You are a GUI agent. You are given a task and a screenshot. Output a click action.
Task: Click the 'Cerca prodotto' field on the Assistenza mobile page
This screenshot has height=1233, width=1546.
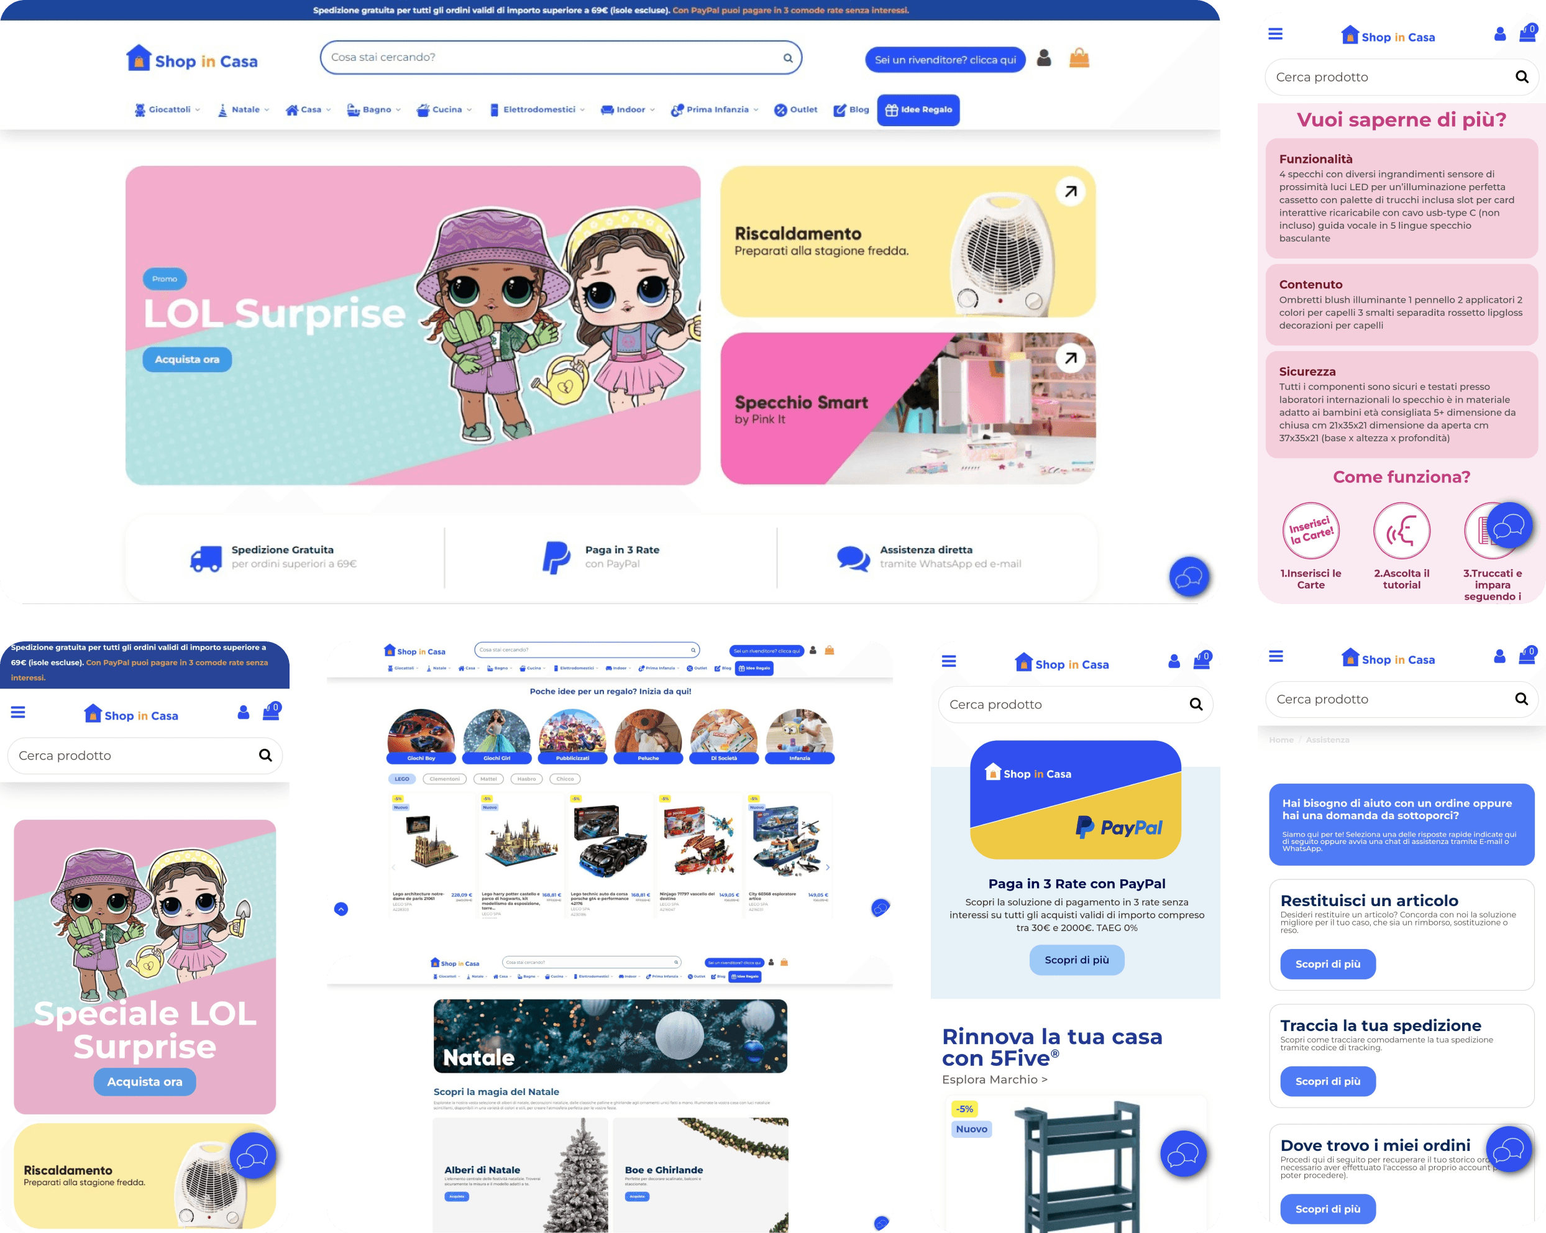1401,699
